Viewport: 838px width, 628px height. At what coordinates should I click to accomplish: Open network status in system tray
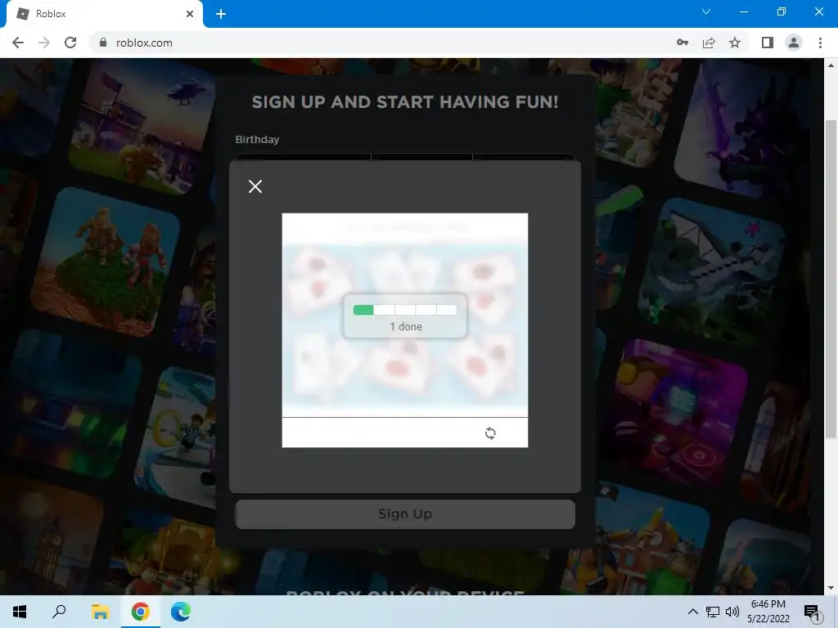(x=713, y=612)
